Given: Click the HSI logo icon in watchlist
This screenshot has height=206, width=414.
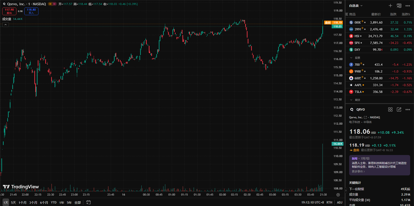Looking at the screenshot, I should 351,36.
